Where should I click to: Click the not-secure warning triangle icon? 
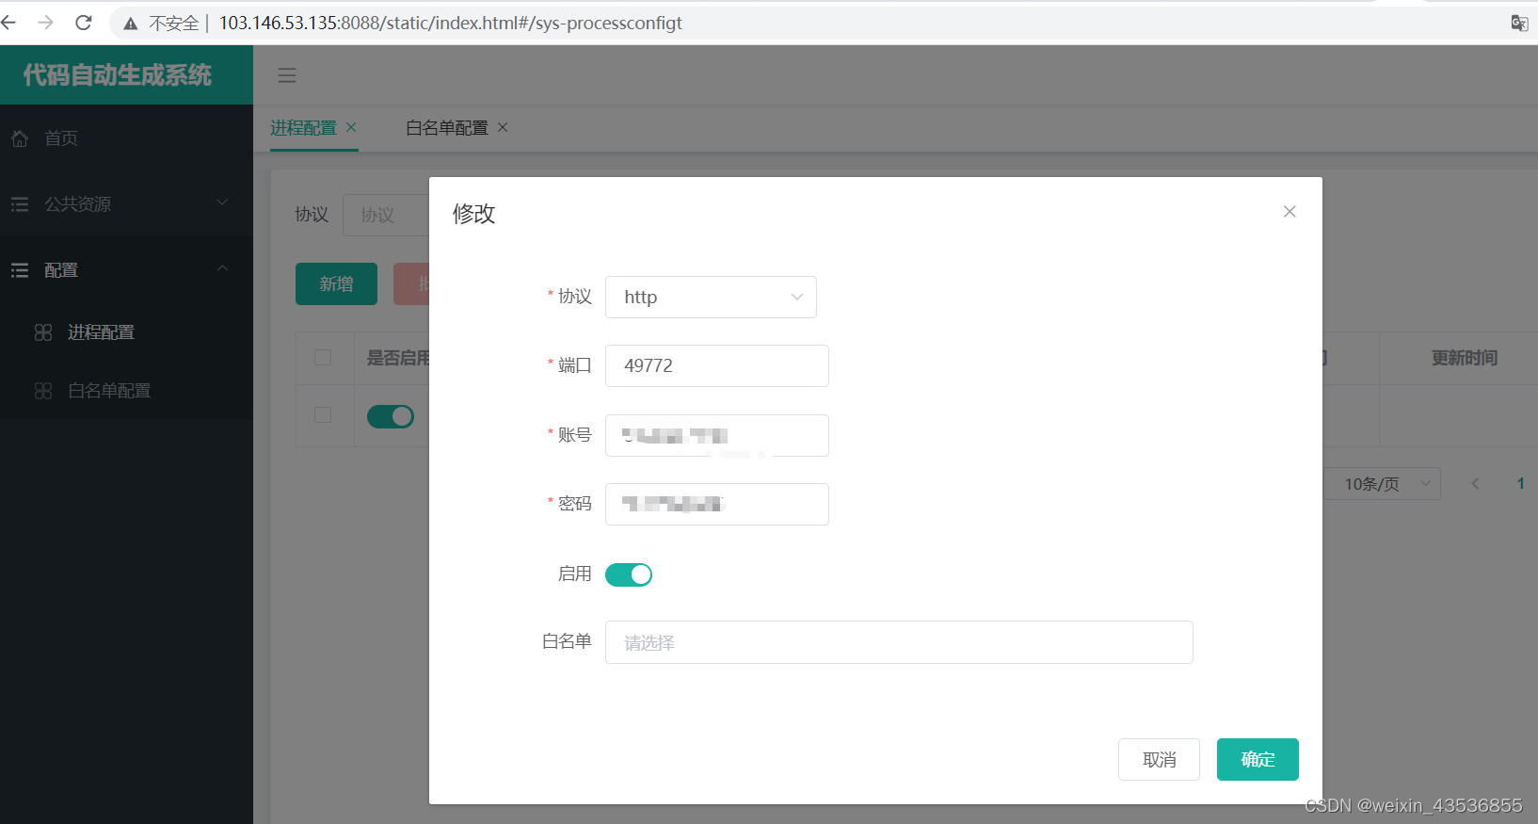131,24
